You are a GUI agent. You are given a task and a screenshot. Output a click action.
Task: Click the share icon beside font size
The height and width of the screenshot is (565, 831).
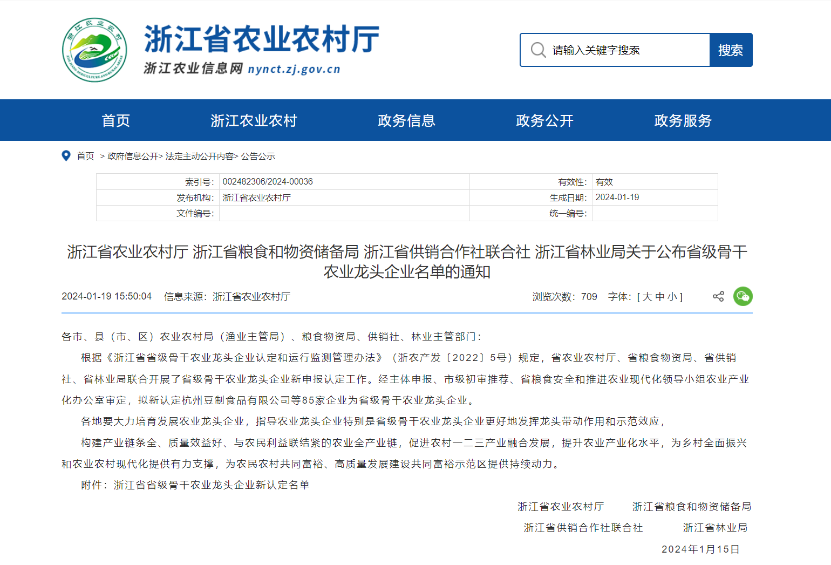[x=718, y=296]
